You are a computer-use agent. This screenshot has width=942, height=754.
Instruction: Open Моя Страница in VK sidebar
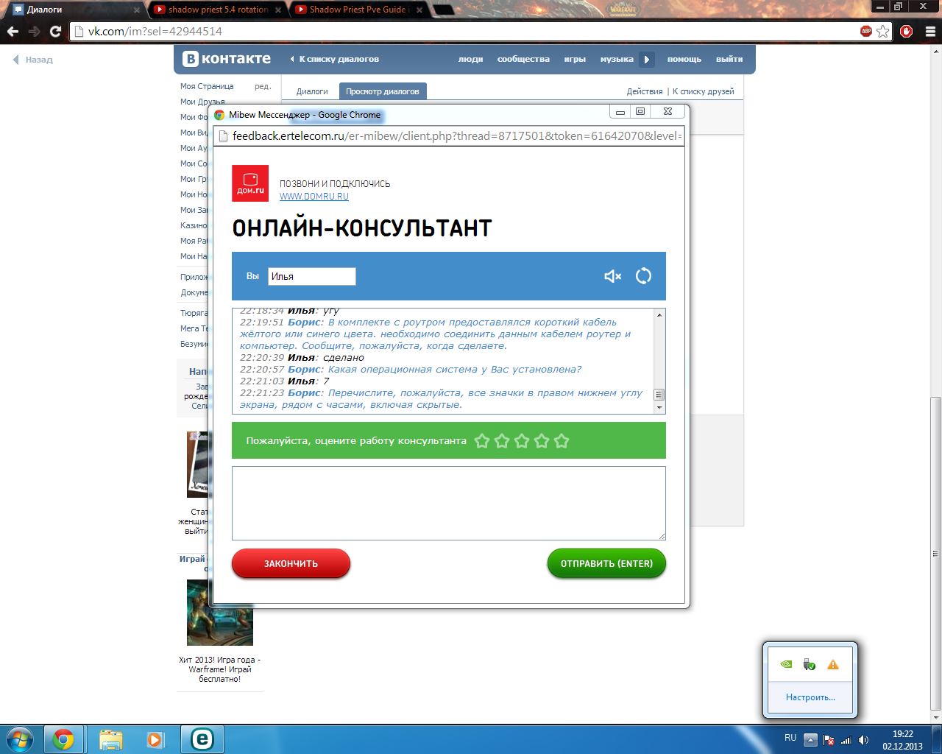click(x=207, y=86)
